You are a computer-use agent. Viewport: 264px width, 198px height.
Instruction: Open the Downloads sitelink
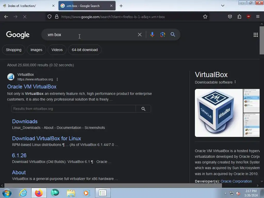pyautogui.click(x=25, y=121)
